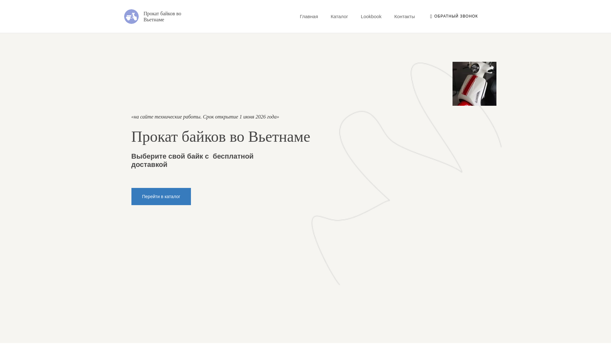
Task: Click the header site title text link
Action: tap(162, 17)
